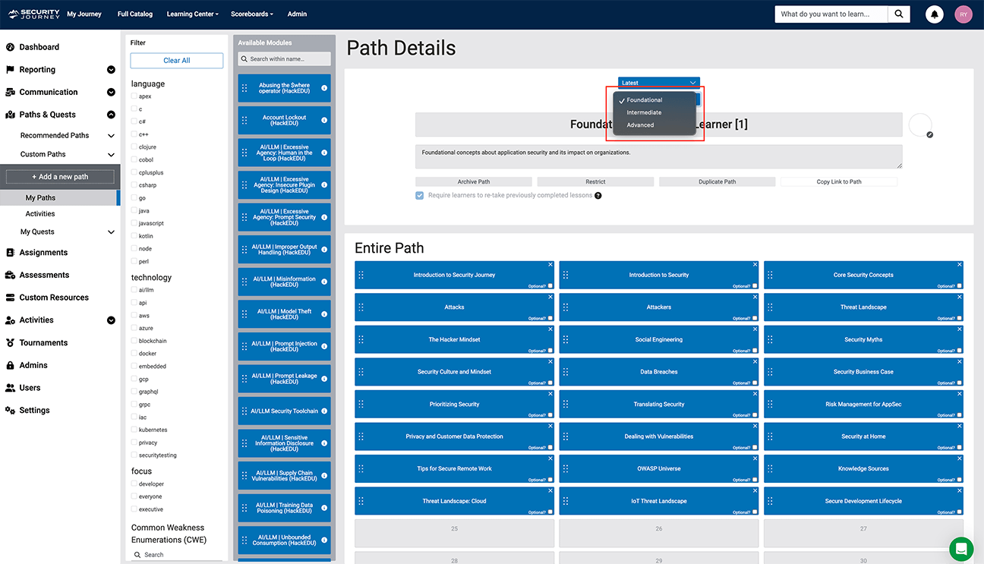Screen dimensions: 984x564
Task: Click the edit pencil icon near path image
Action: pyautogui.click(x=929, y=134)
